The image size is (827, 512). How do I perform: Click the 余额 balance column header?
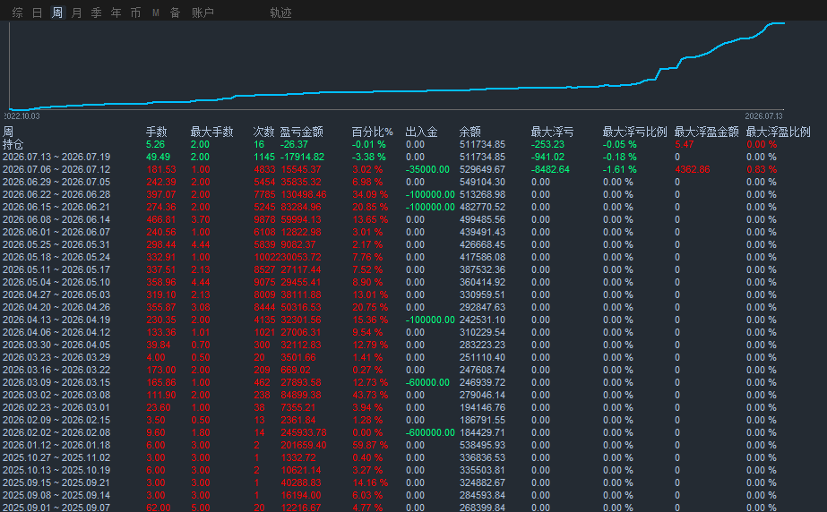point(469,132)
